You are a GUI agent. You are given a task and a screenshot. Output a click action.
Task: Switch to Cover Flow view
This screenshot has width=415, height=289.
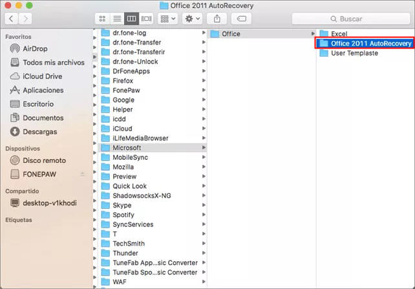click(146, 19)
